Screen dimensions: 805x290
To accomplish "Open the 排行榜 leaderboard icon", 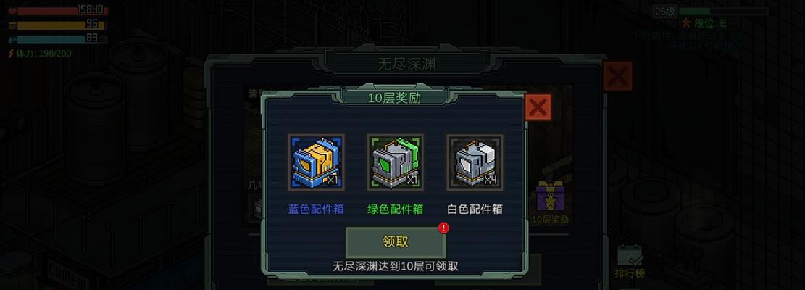I will [630, 255].
